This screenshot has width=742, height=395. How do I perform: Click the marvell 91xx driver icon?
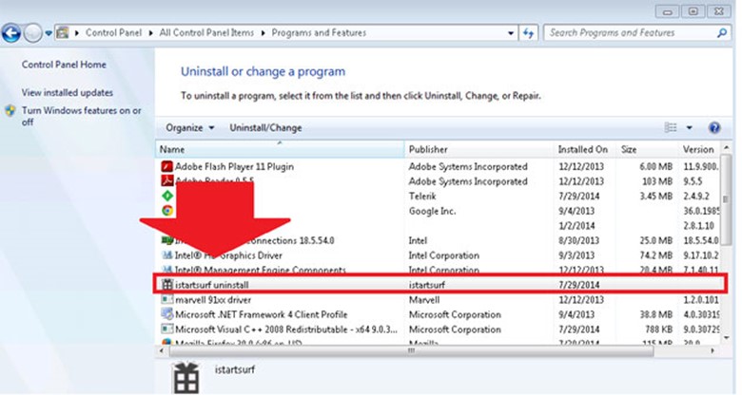pos(167,299)
